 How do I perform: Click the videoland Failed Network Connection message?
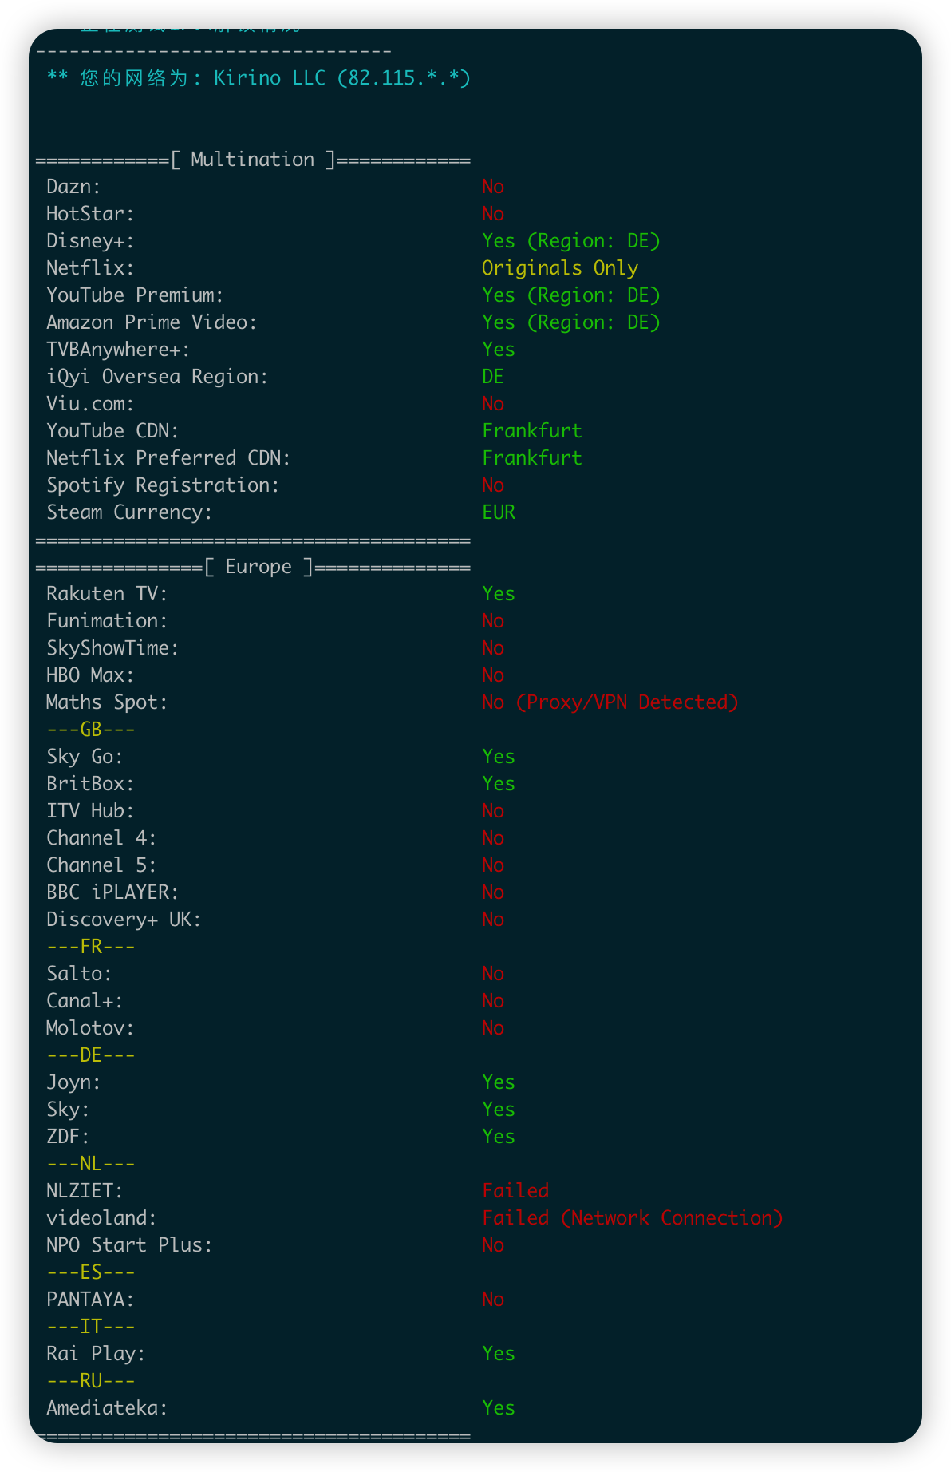coord(632,1218)
